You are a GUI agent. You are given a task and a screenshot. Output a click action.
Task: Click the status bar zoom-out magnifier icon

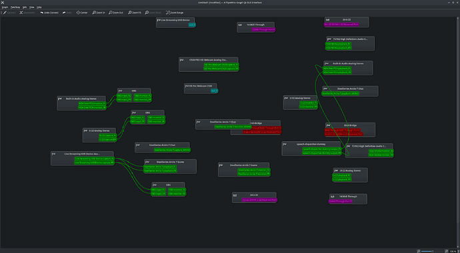point(419,251)
